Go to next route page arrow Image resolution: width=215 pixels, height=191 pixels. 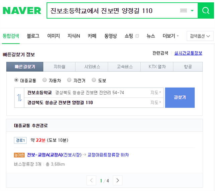tap(117, 180)
